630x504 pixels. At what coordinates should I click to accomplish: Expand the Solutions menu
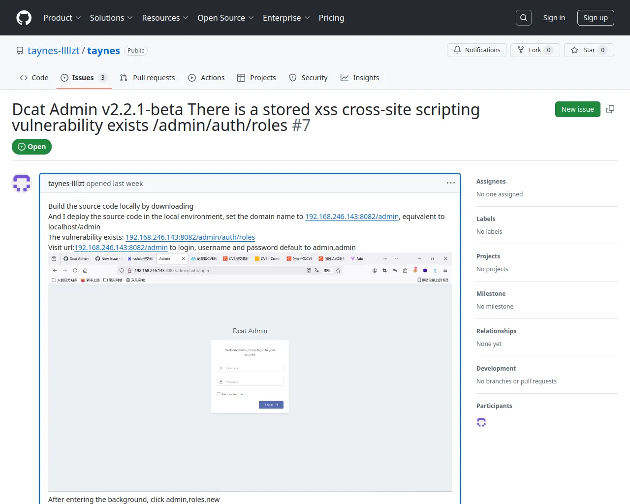111,18
